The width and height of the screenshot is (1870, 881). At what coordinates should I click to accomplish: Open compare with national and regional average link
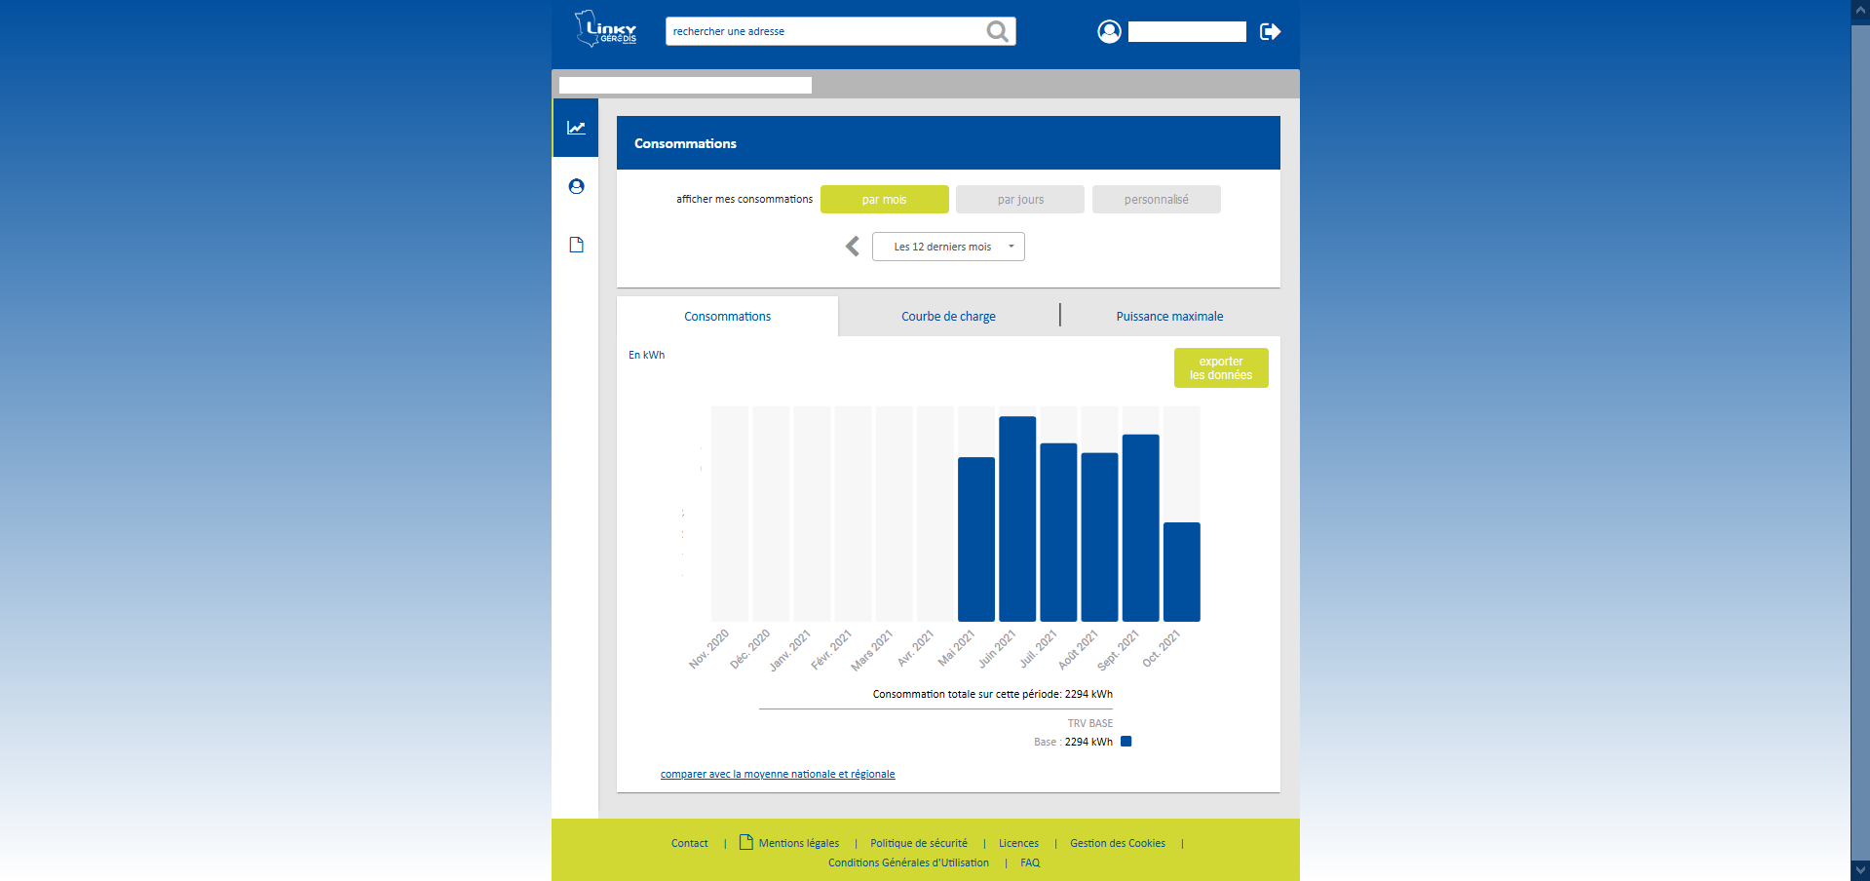point(778,774)
